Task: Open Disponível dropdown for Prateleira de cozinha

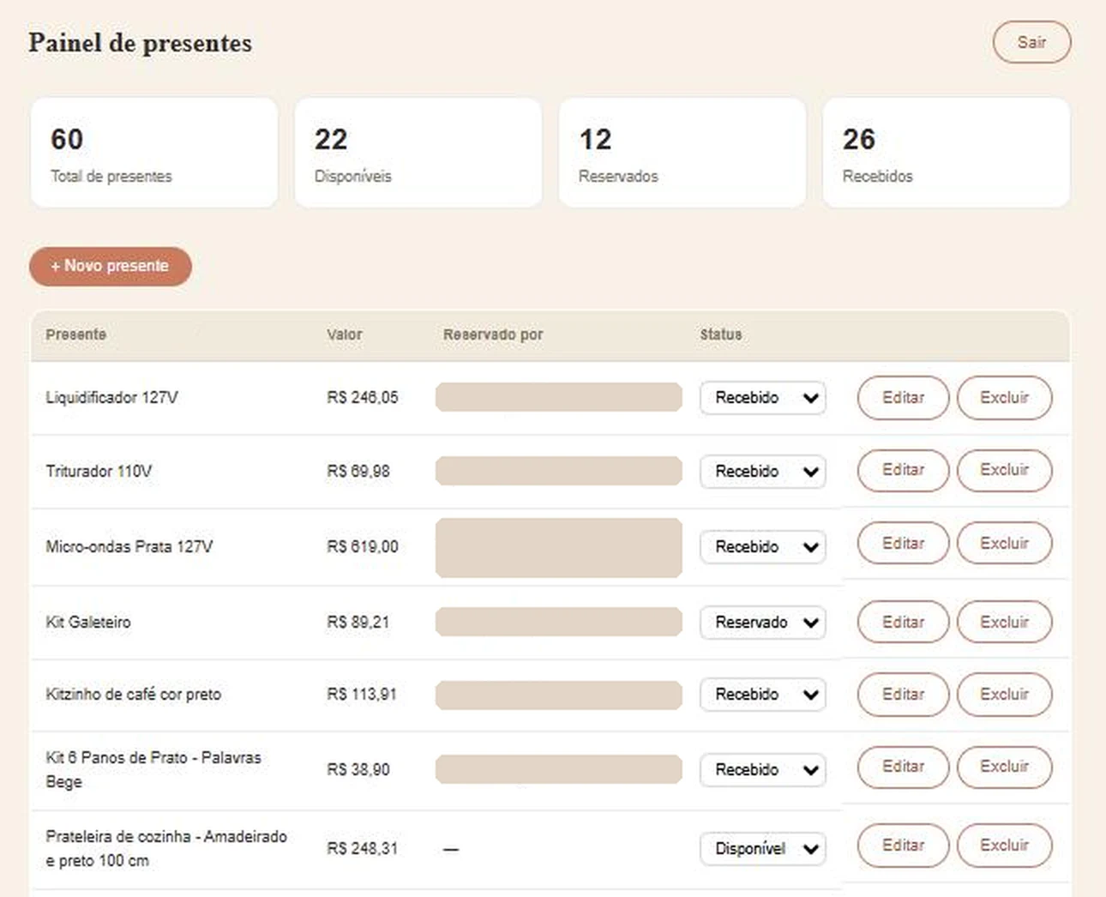Action: (763, 849)
